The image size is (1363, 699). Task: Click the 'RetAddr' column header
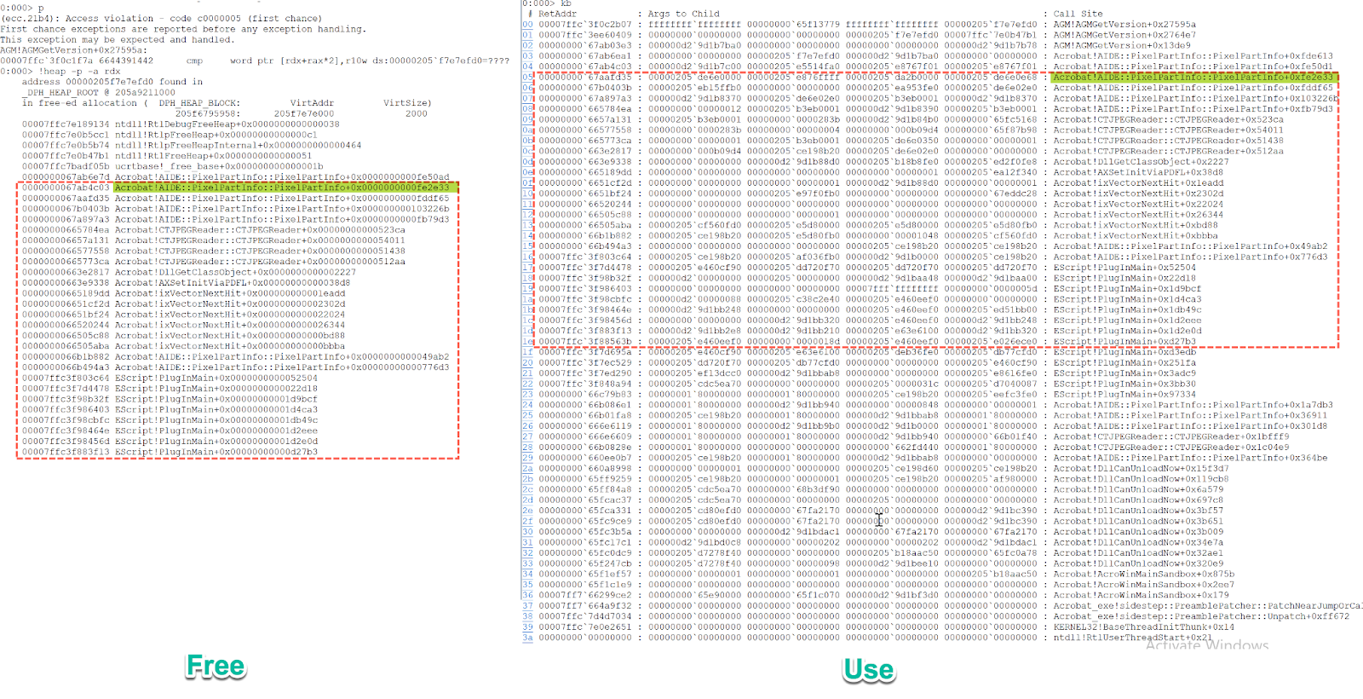[x=557, y=14]
